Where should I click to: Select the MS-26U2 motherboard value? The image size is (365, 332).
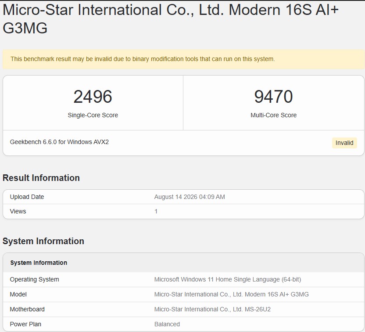coord(212,309)
